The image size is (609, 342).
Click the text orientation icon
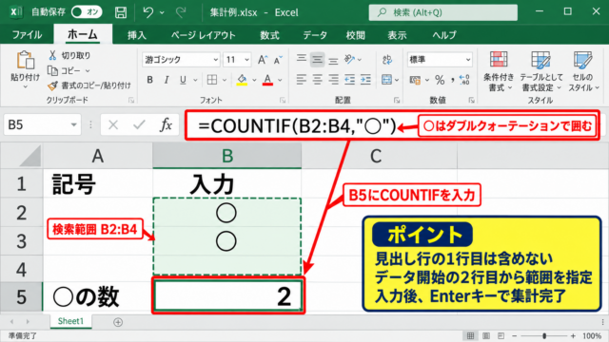coord(349,59)
